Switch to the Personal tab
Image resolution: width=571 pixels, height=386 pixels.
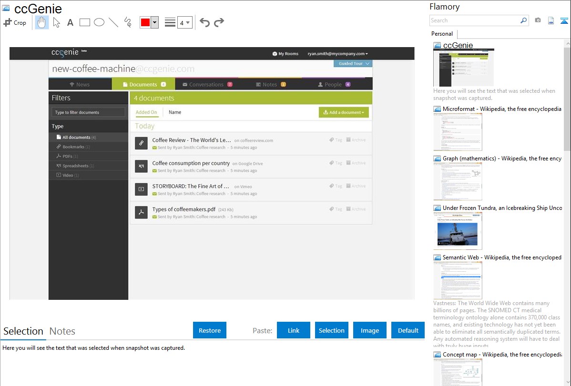coord(442,33)
